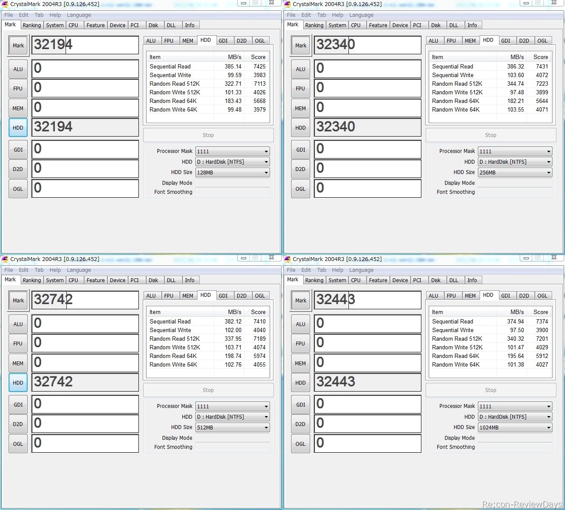Switch to the Info tab in the 32194 window
The image size is (565, 510).
pos(190,25)
